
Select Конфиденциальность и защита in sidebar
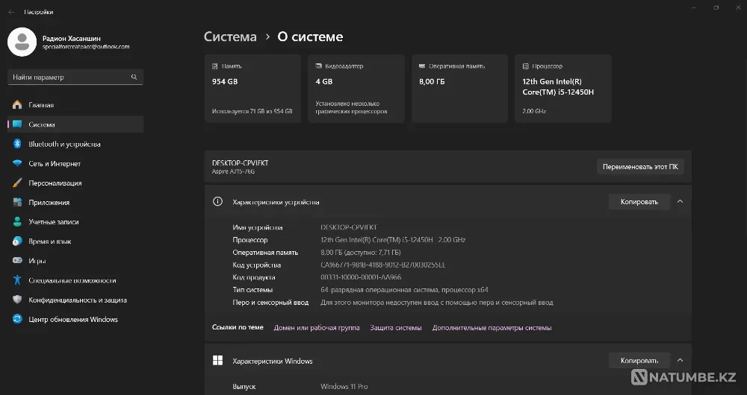pos(77,300)
